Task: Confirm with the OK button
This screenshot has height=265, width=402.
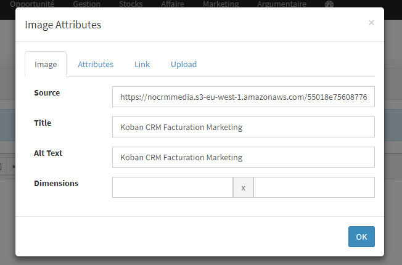Action: pyautogui.click(x=361, y=237)
